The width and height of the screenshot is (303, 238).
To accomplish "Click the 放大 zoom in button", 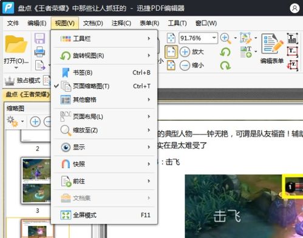I will click(x=191, y=52).
